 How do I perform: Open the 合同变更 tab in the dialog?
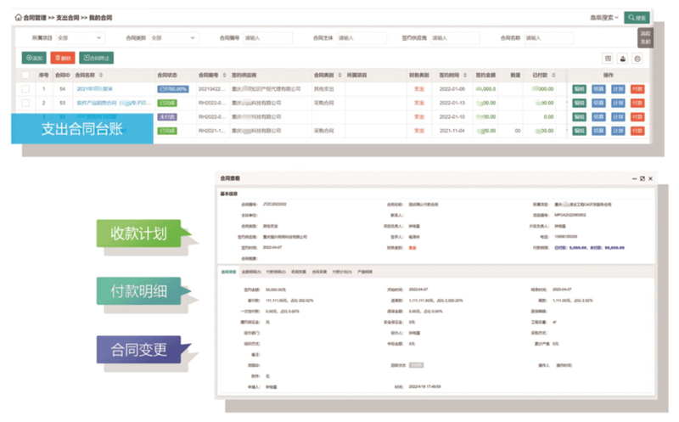[x=318, y=273]
